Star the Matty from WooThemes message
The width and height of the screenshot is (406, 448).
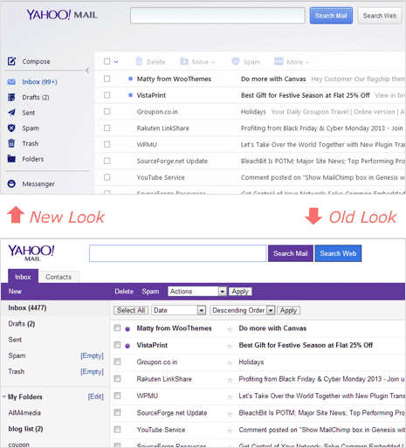pyautogui.click(x=230, y=329)
